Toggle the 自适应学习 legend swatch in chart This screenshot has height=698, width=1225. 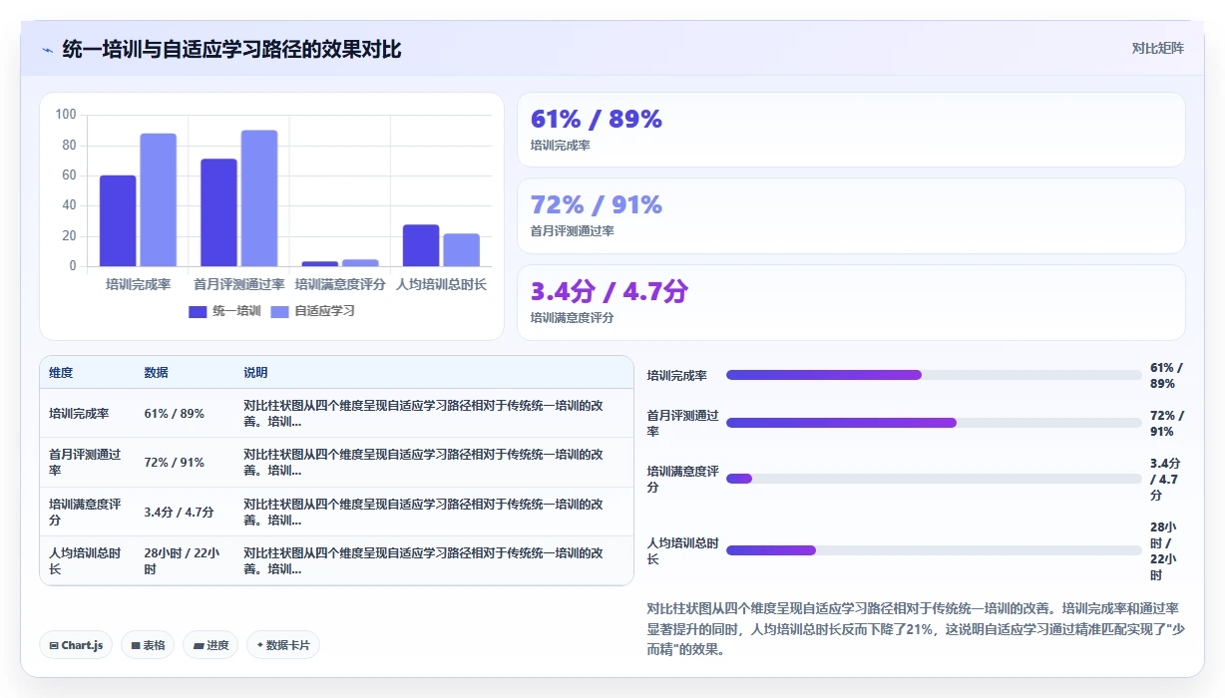click(x=279, y=311)
